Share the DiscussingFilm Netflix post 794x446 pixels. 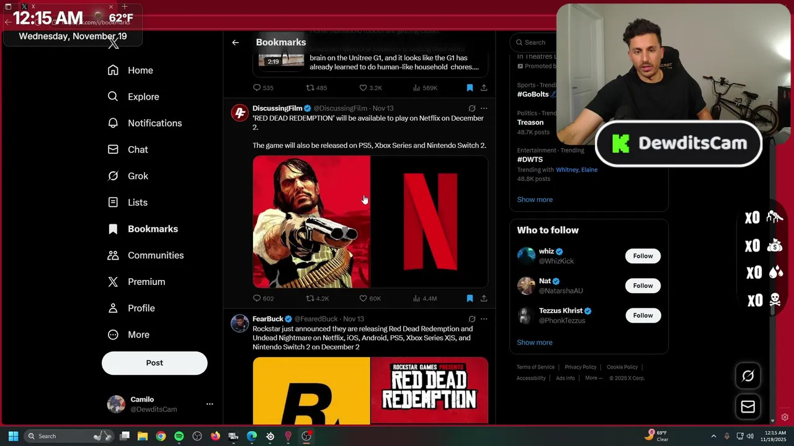coord(484,299)
